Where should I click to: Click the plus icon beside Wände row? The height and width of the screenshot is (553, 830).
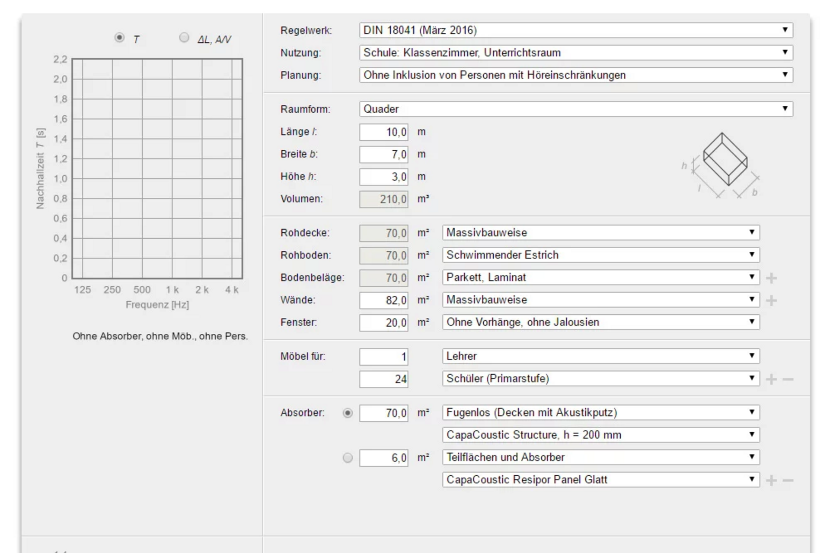click(771, 300)
